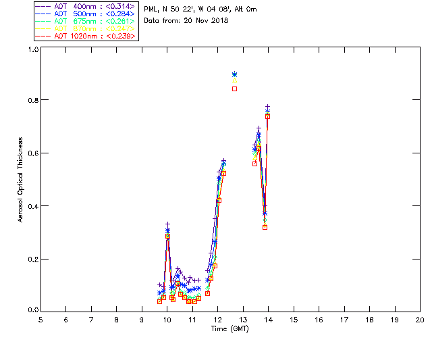Viewport: 432px width, 346px height.
Task: Click the x-axis tick label 16
Action: coord(319,320)
